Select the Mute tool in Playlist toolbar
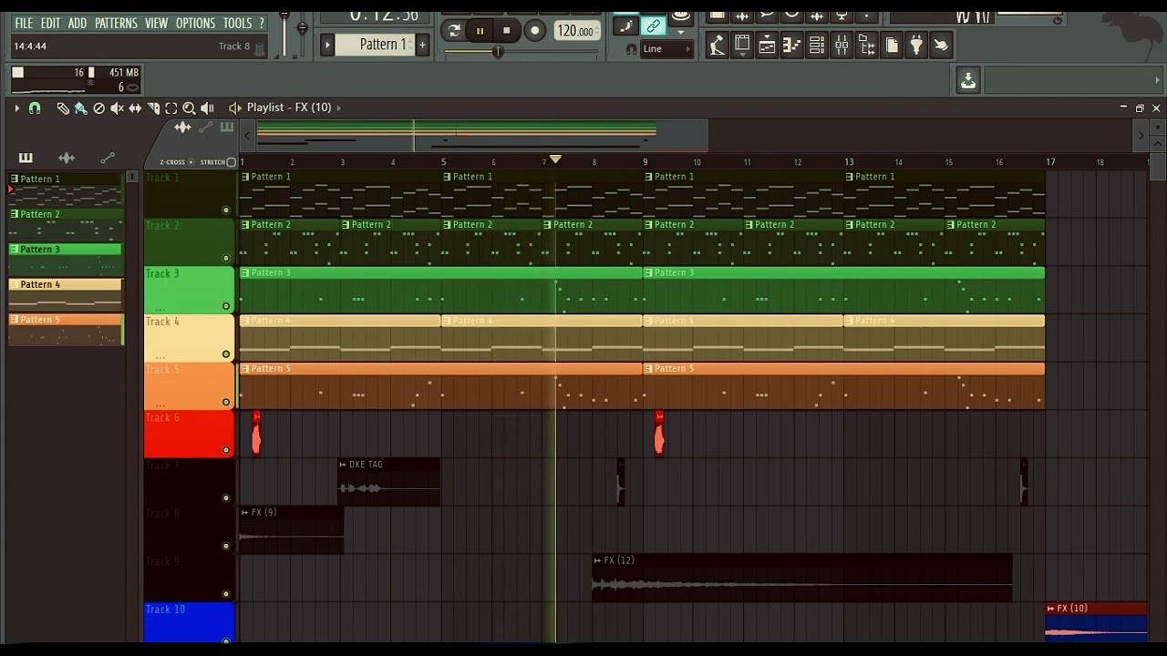Viewport: 1167px width, 656px height. click(117, 108)
